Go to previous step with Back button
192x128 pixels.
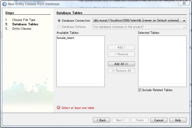click(x=101, y=120)
